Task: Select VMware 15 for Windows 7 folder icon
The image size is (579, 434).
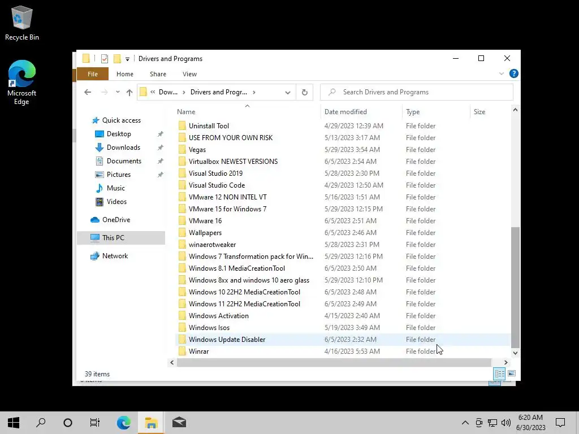Action: [x=182, y=209]
